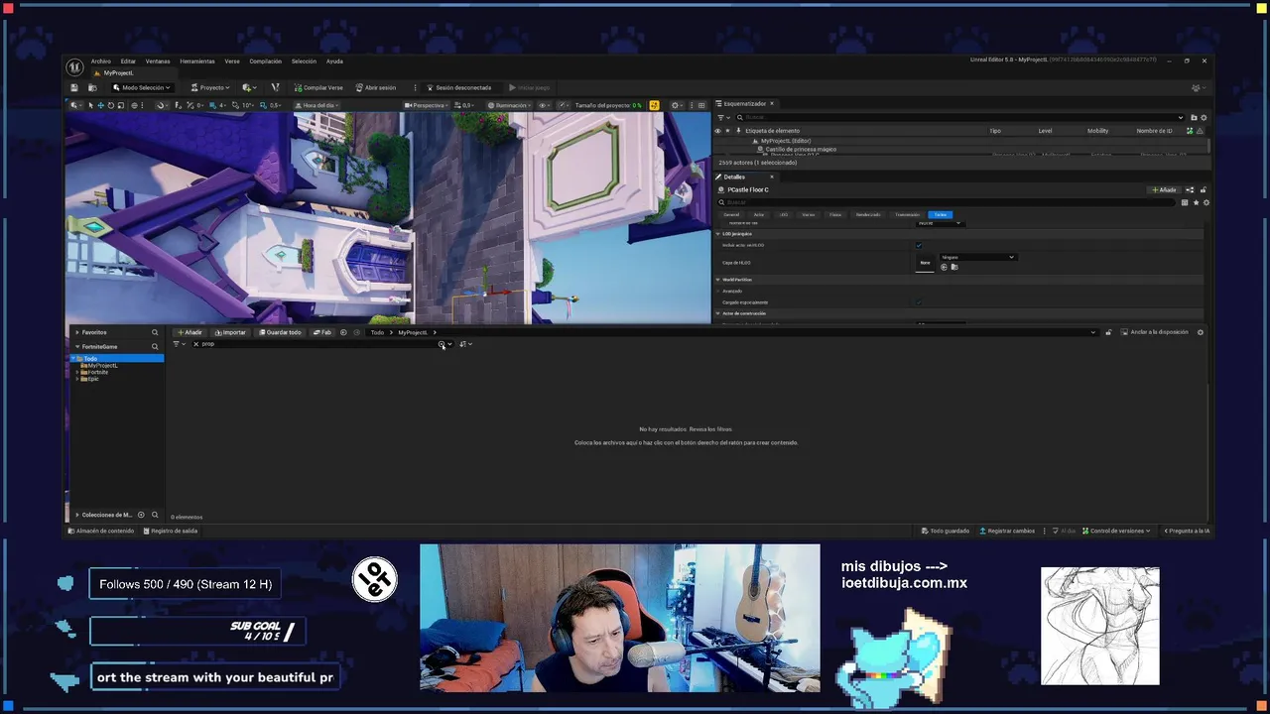The width and height of the screenshot is (1270, 714).
Task: Click create folder icon in Esquematizador
Action: click(1194, 117)
